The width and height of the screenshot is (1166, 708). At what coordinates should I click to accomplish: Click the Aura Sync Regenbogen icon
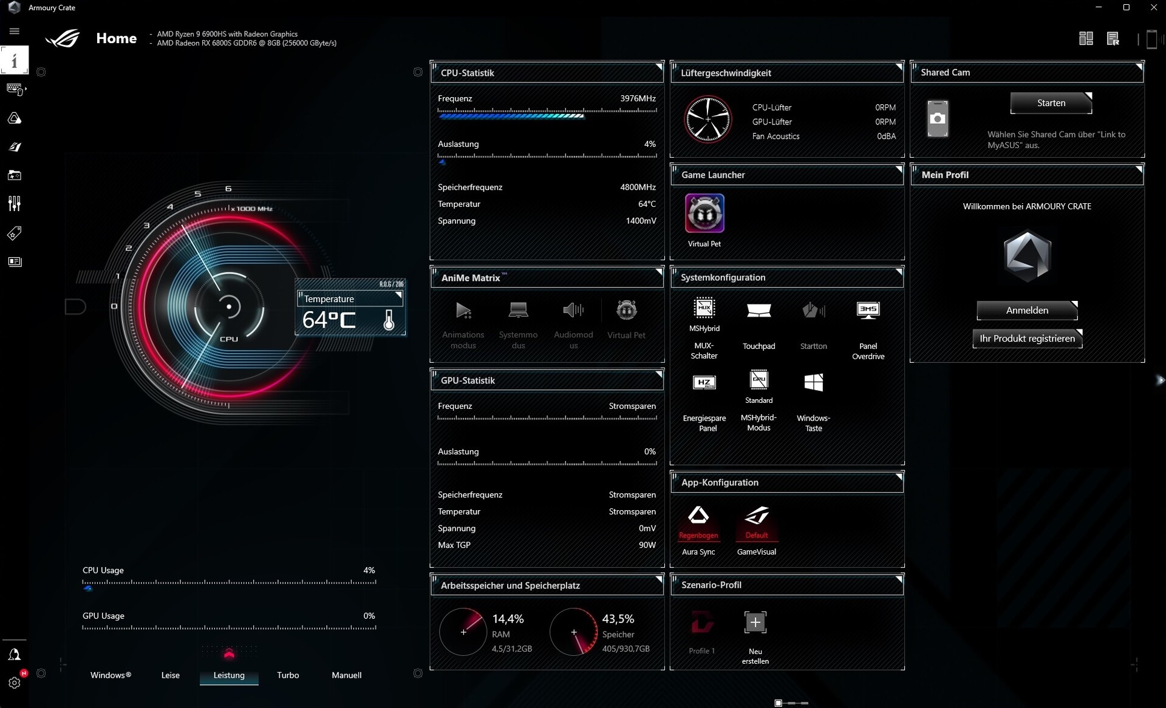coord(698,516)
